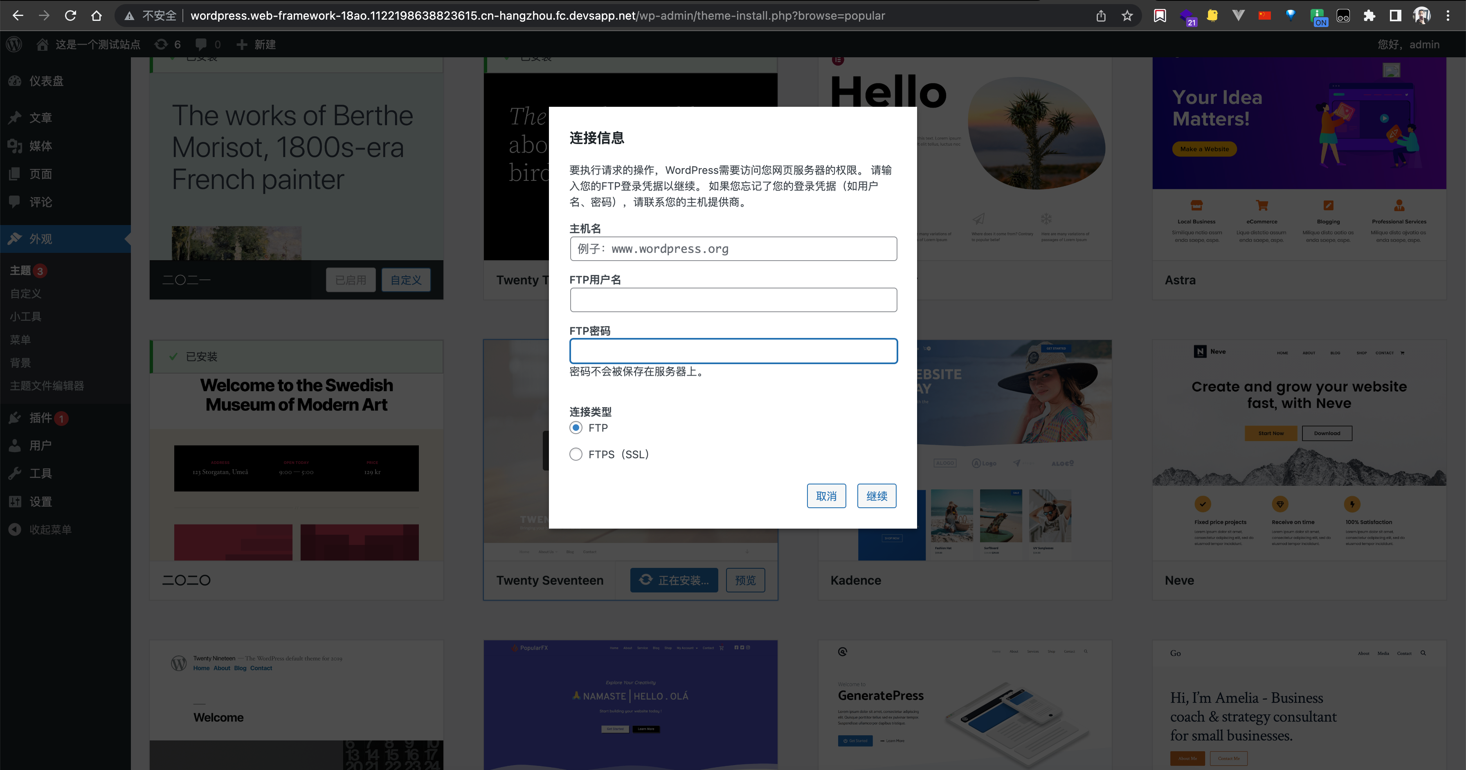Focus the FTP密码 field

click(733, 351)
